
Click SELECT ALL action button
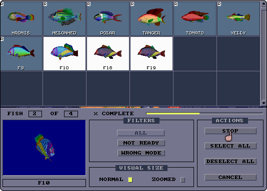click(230, 146)
